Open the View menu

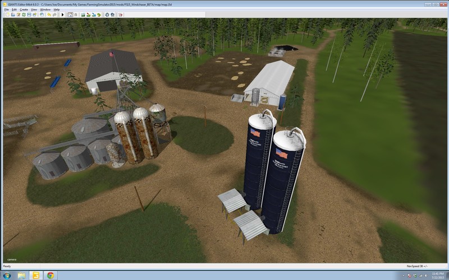click(34, 10)
